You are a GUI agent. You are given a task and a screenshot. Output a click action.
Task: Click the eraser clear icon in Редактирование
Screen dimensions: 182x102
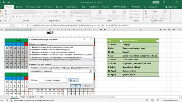point(146,17)
